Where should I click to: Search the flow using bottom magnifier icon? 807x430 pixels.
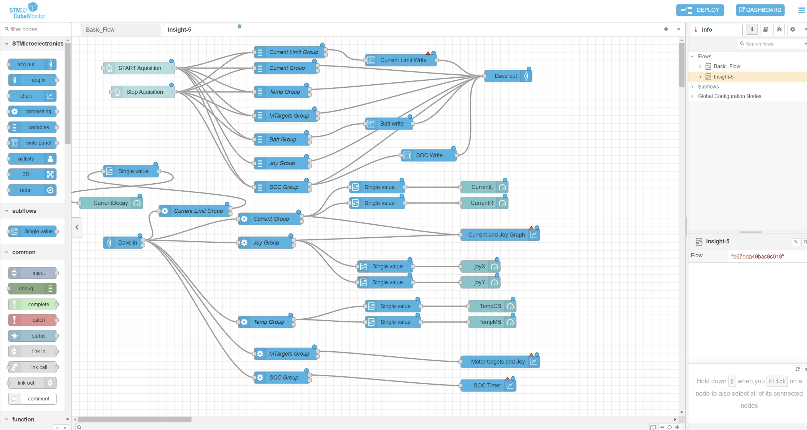click(79, 427)
